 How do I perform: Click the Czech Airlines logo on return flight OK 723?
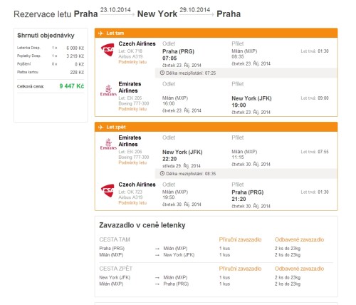108,190
